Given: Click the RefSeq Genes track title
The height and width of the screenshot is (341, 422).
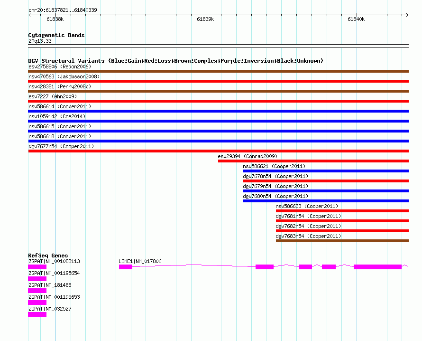Looking at the screenshot, I should click(48, 256).
